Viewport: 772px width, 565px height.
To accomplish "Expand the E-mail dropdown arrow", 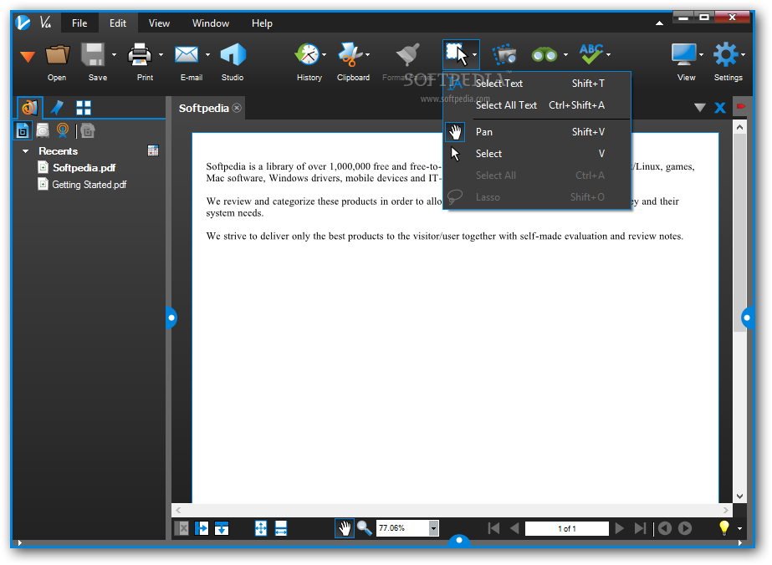I will [207, 54].
